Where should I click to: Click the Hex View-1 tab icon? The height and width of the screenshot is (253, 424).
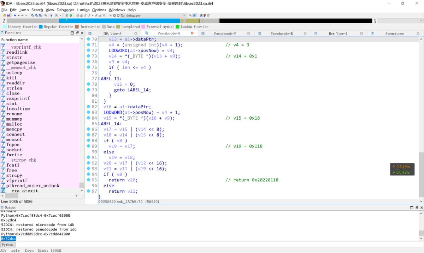(316, 34)
